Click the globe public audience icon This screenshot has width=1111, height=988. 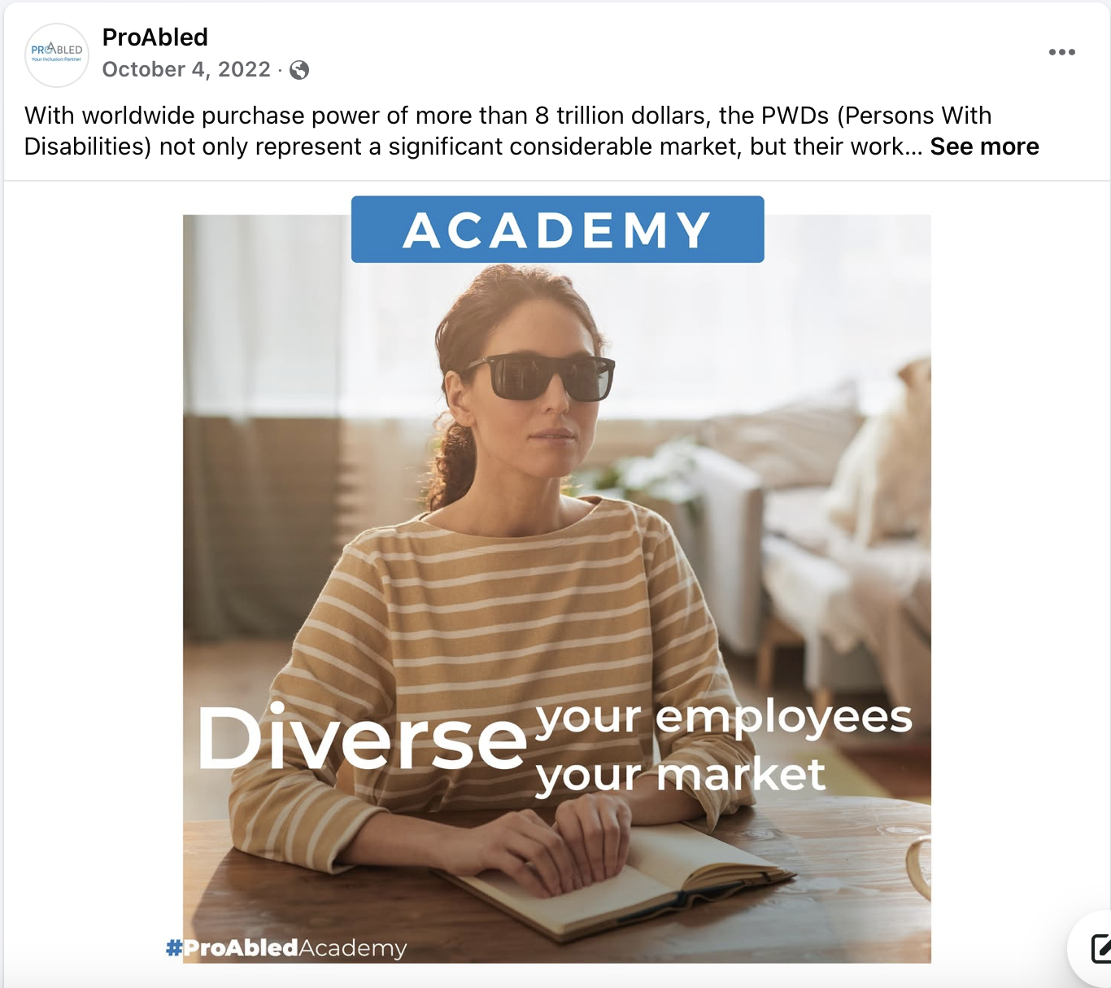pyautogui.click(x=299, y=70)
